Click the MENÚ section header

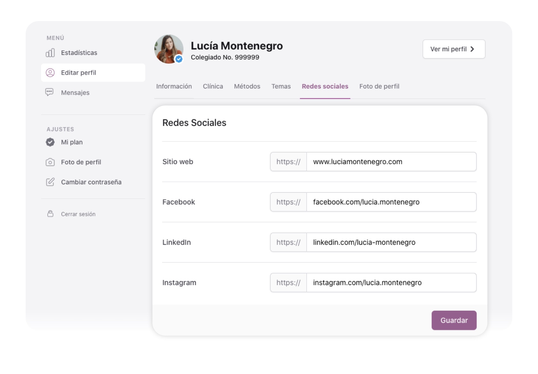click(55, 38)
